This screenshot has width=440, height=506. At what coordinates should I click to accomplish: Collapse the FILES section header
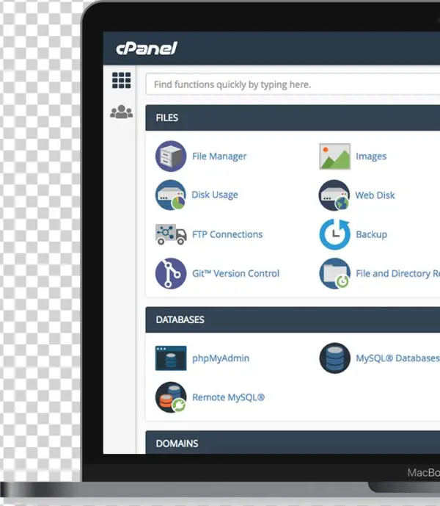(293, 118)
